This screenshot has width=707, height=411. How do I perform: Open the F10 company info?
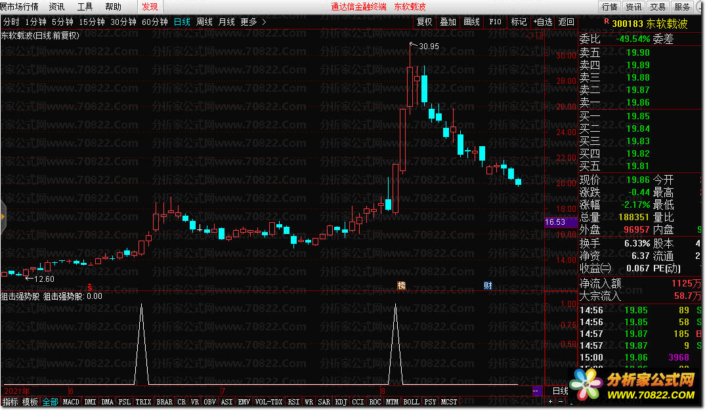tap(495, 22)
